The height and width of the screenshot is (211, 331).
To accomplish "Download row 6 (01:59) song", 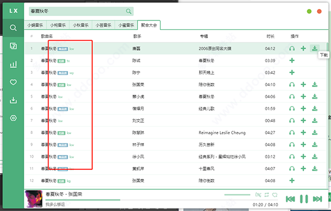I will tap(314, 109).
